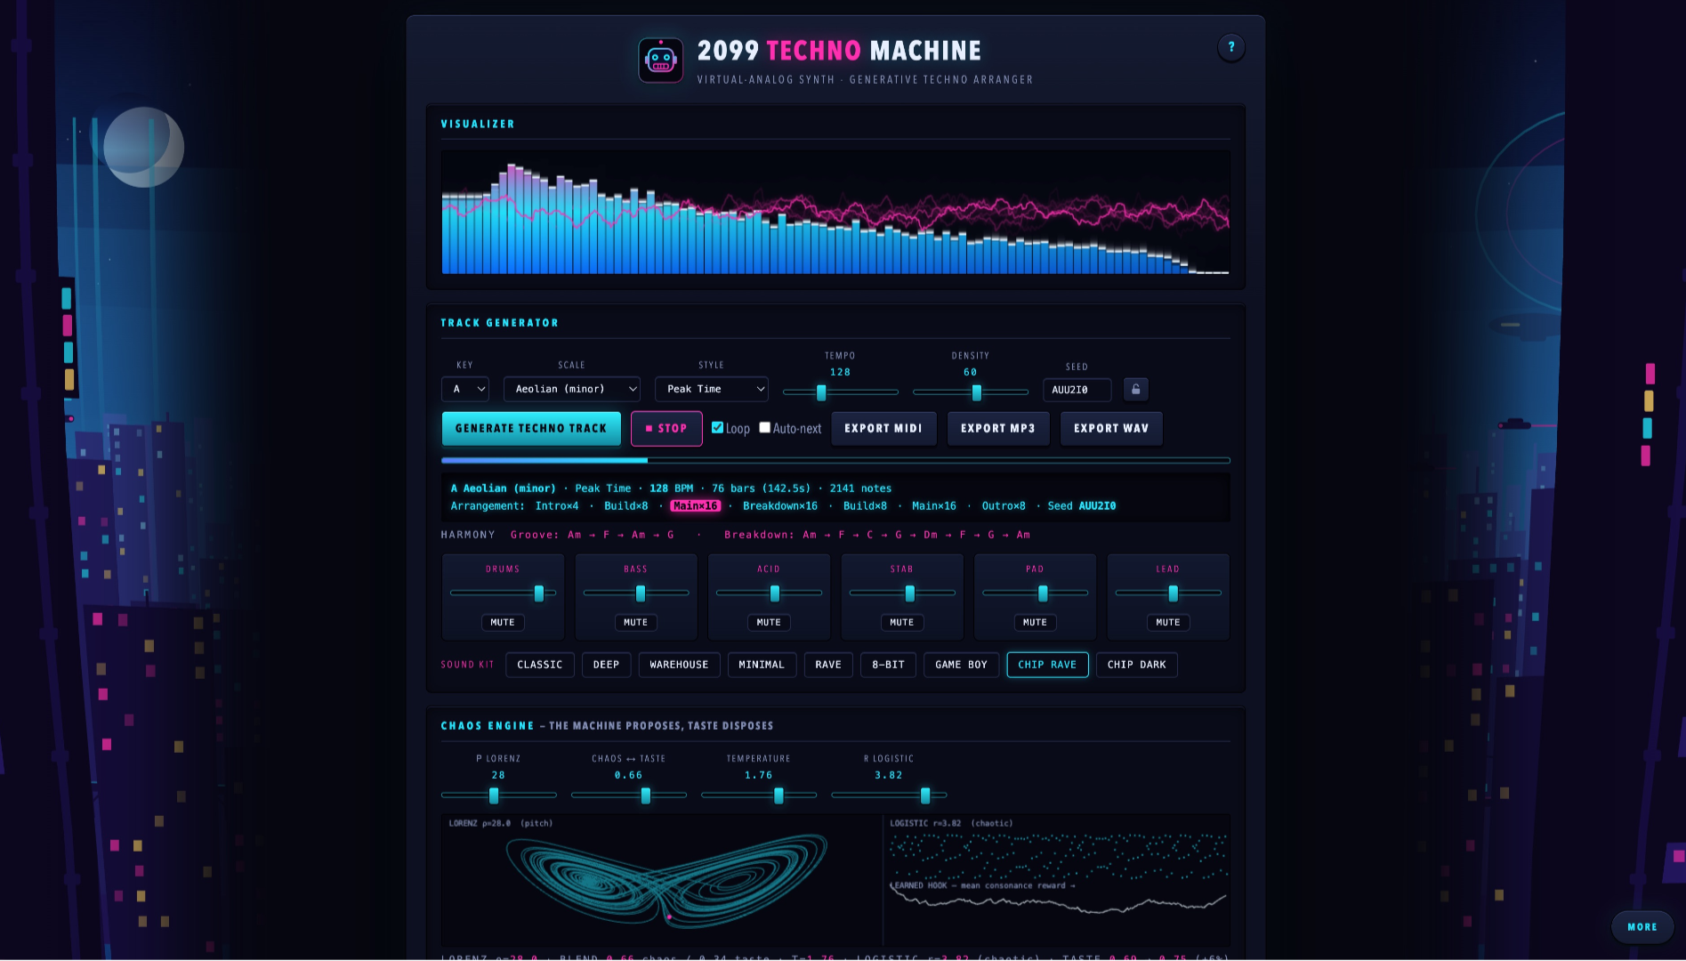Click the Export WAV button

[1111, 428]
